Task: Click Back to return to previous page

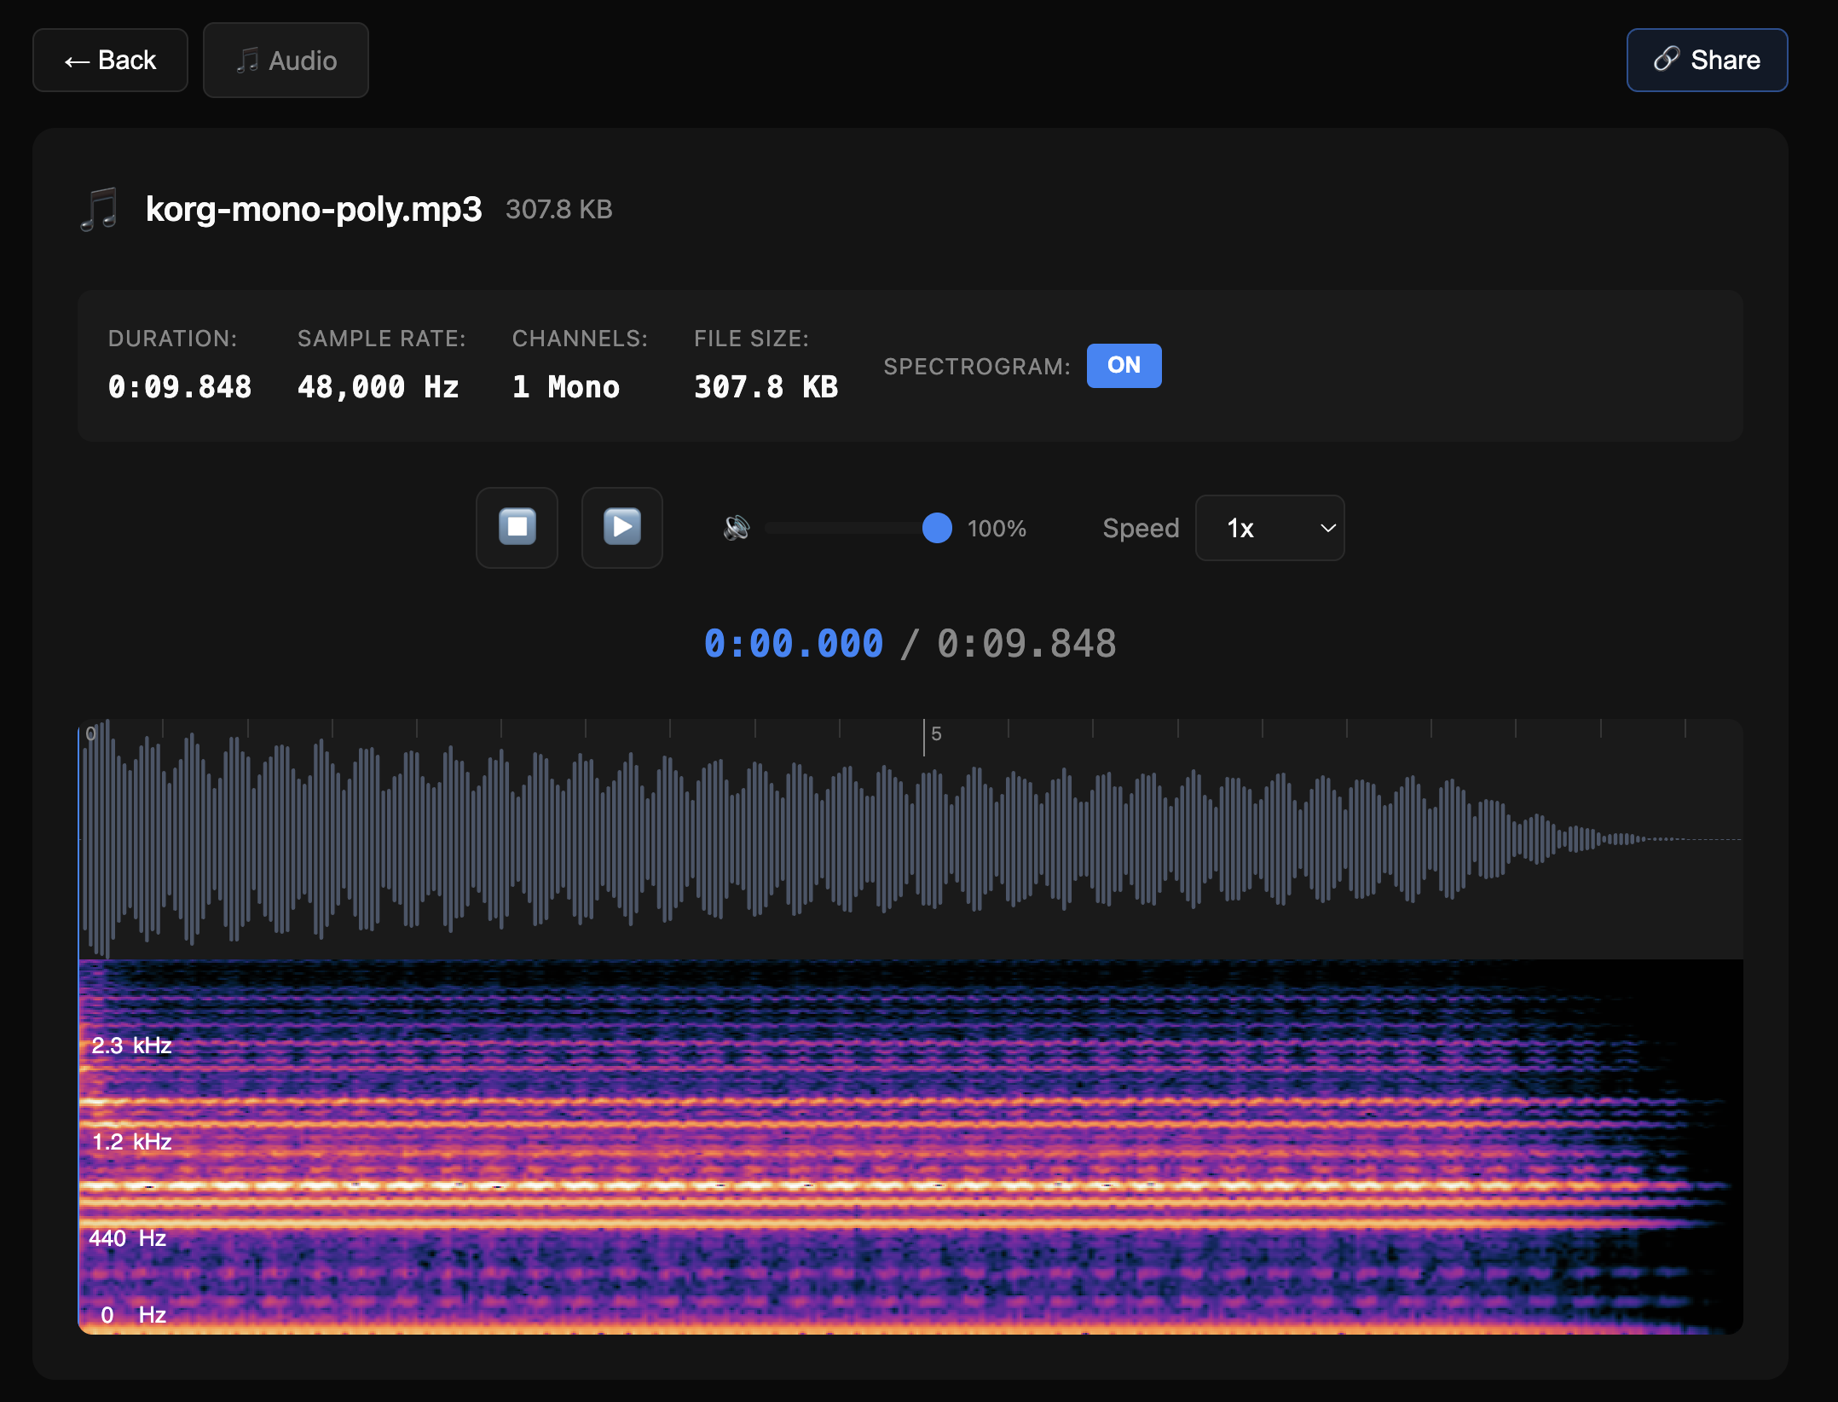Action: pyautogui.click(x=110, y=60)
